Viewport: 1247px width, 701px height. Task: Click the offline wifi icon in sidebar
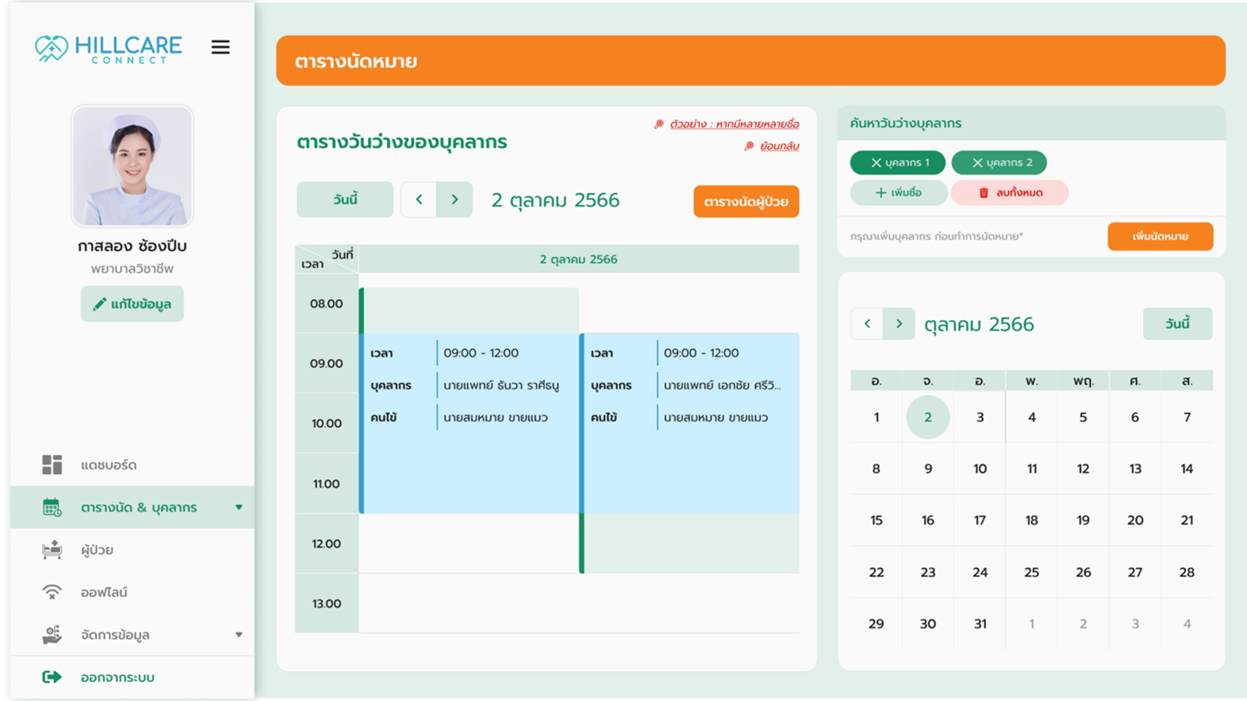click(52, 592)
